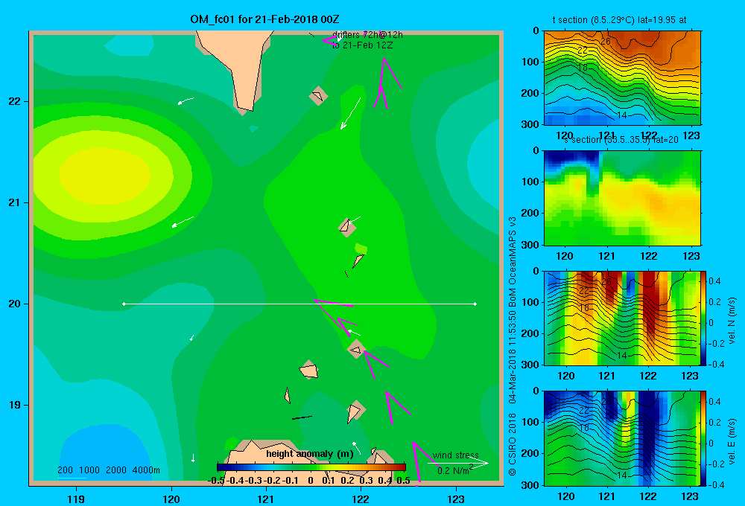Click the '14' contour label in the temperature section
This screenshot has width=745, height=506.
[x=622, y=115]
